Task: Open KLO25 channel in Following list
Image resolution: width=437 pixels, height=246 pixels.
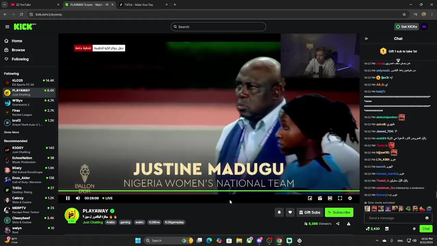Action: coord(29,82)
